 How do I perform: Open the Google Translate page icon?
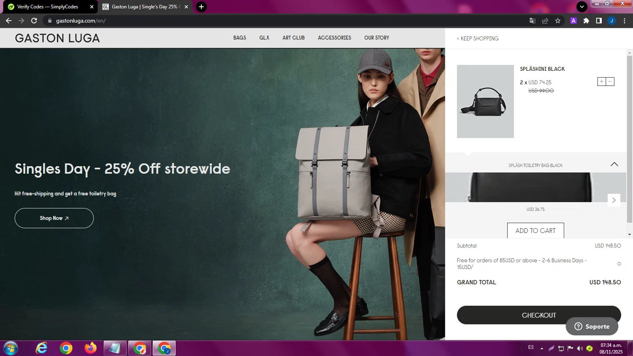(x=533, y=21)
